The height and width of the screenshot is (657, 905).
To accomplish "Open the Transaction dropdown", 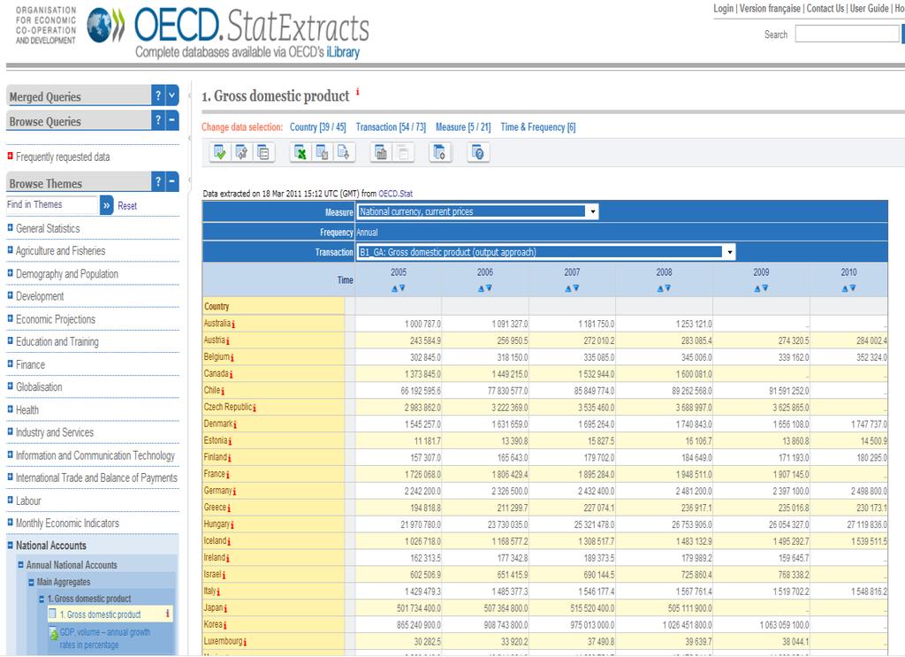I will [x=546, y=252].
